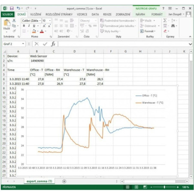Click the Format Painter brush icon
This screenshot has height=194, width=194.
click(x=14, y=31)
